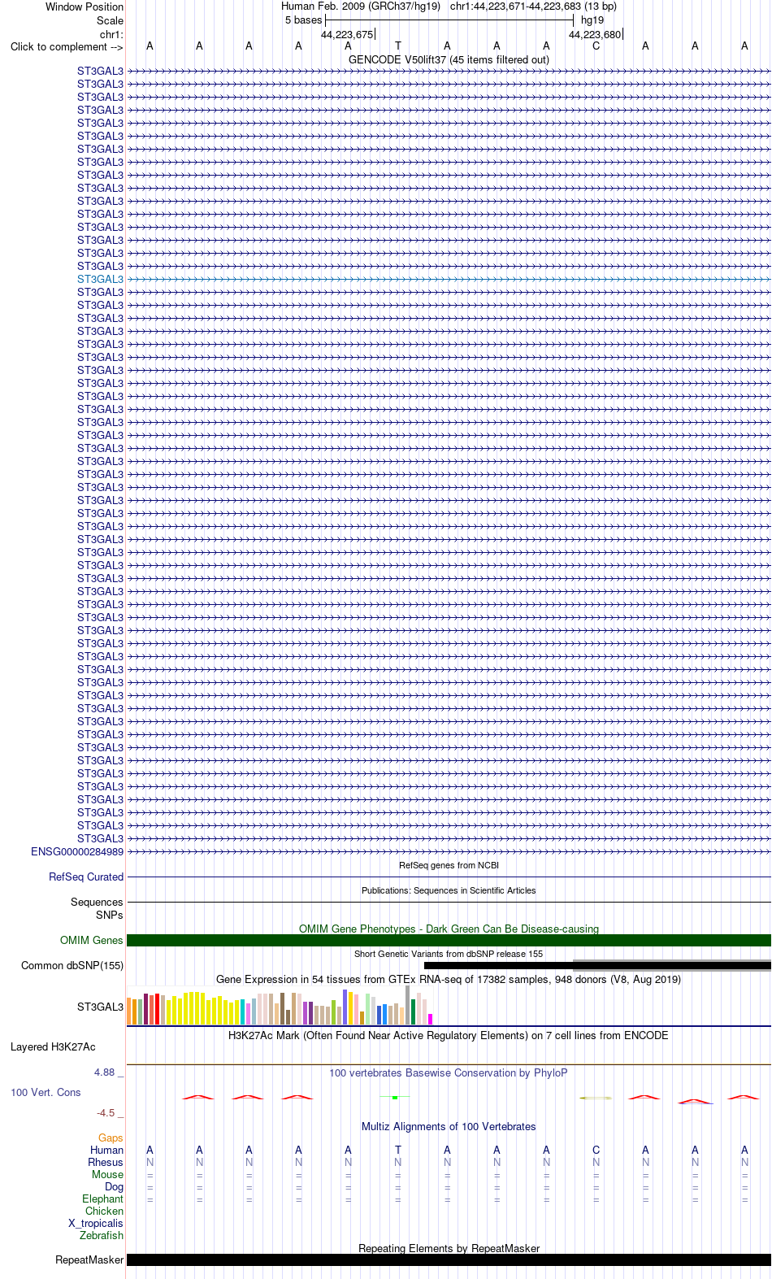Click the C base in the ruler sequence

point(596,46)
